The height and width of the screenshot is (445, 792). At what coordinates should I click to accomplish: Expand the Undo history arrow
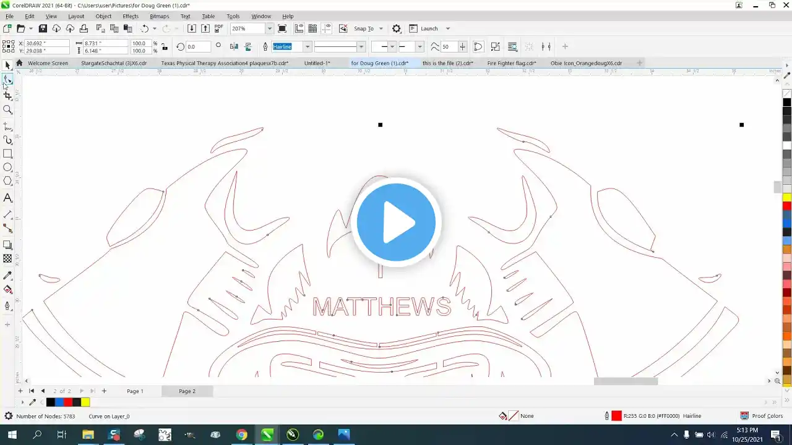[x=154, y=28]
